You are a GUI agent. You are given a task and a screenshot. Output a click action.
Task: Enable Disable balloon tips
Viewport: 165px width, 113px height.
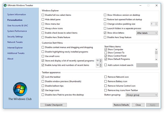(43, 86)
